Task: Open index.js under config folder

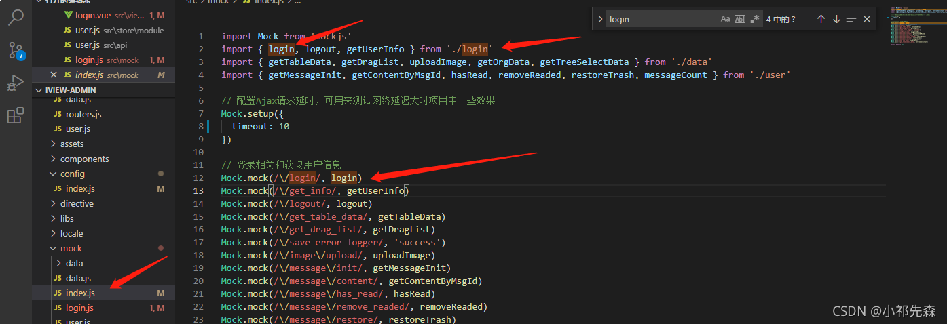Action: pos(104,188)
